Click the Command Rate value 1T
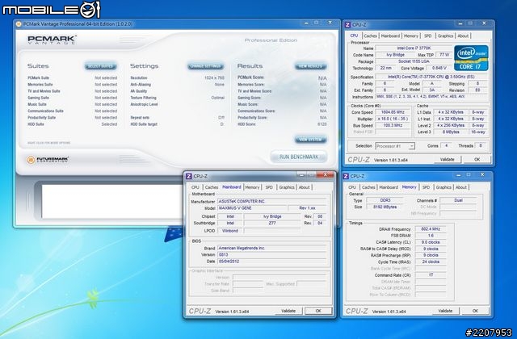The image size is (517, 339). click(x=431, y=275)
